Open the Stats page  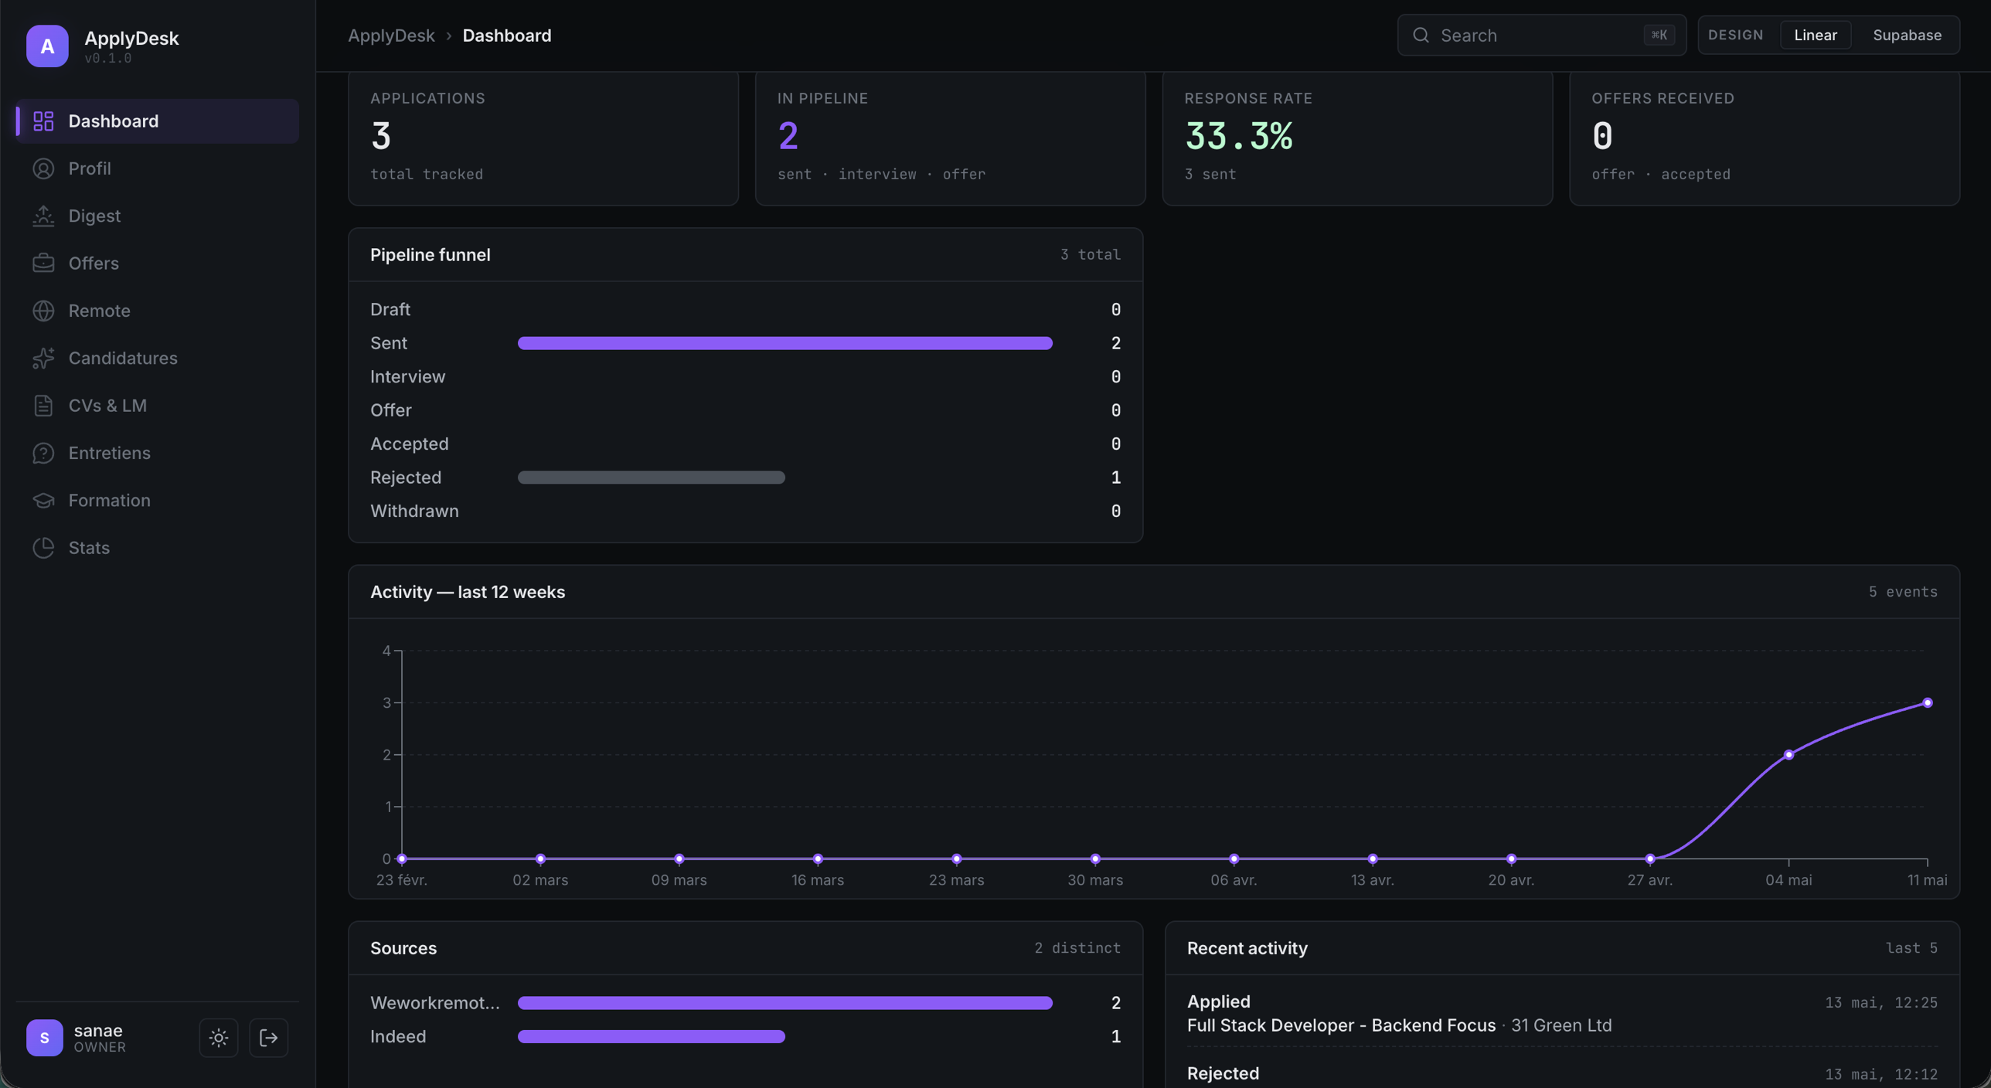coord(158,548)
